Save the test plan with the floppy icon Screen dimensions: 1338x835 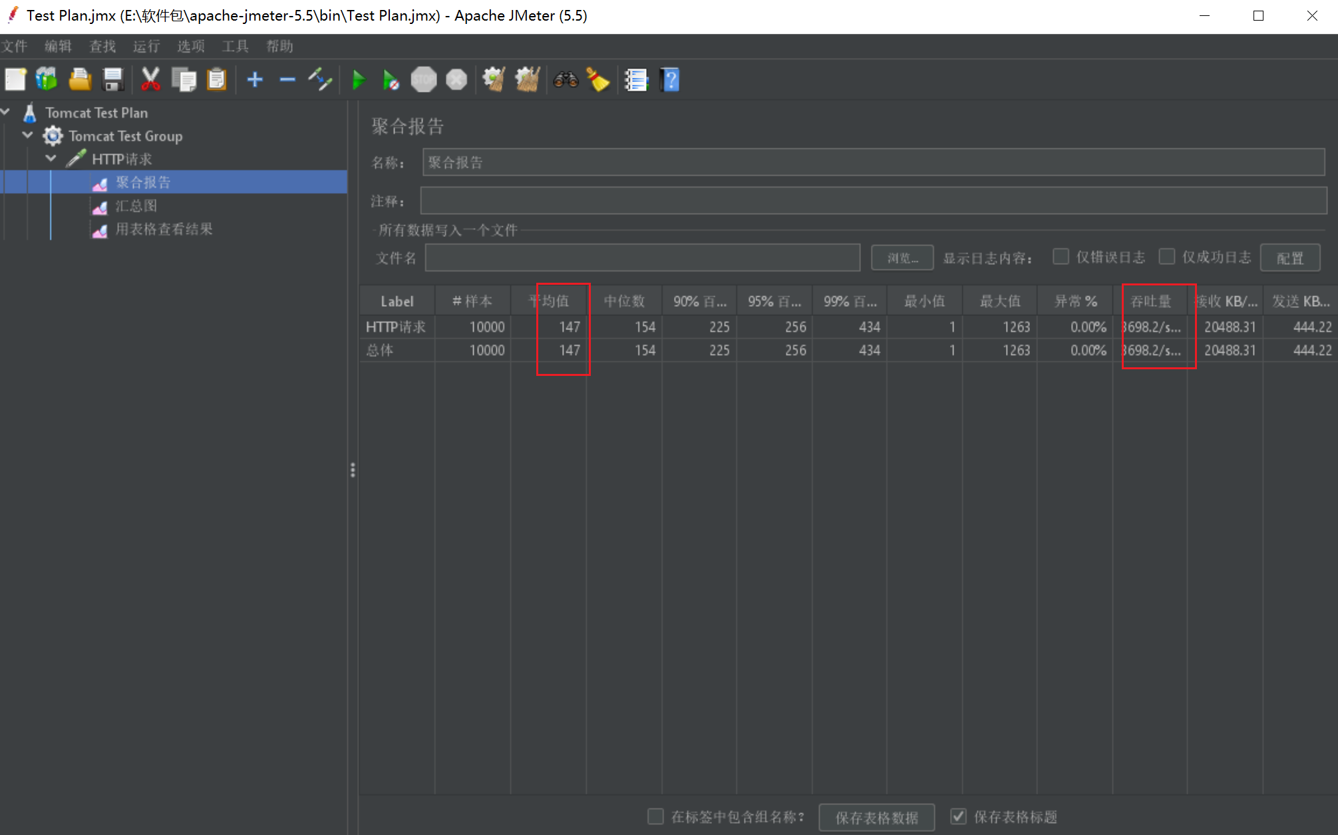point(113,80)
